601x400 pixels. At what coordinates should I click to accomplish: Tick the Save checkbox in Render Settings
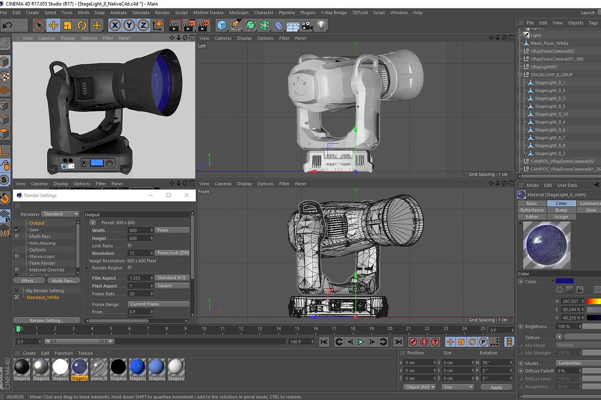[x=17, y=229]
